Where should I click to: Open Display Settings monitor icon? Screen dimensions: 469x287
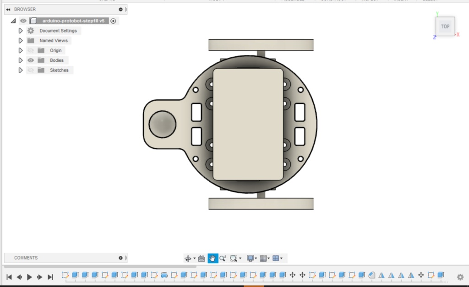point(251,258)
